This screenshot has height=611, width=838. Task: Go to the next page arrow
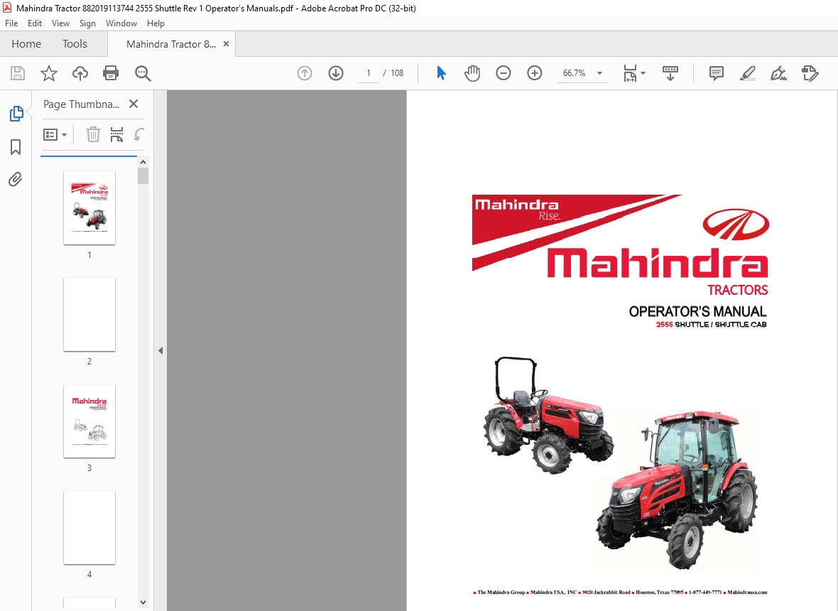(x=336, y=73)
